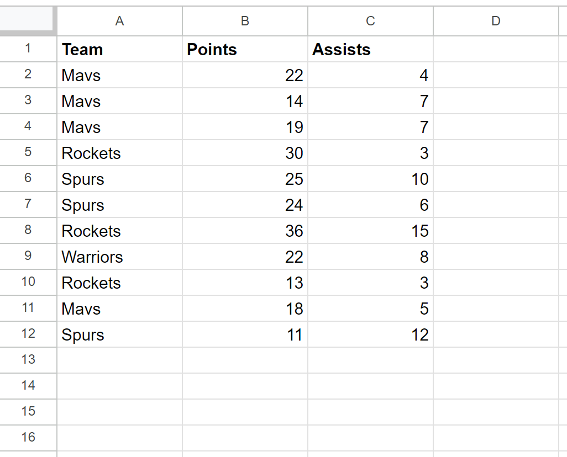Select Assists value 10 in row 6
This screenshot has height=457, width=567.
(x=371, y=179)
